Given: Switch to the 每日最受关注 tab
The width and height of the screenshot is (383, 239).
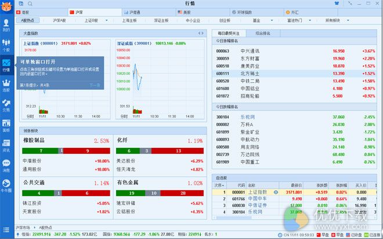Looking at the screenshot, I should click(229, 33).
